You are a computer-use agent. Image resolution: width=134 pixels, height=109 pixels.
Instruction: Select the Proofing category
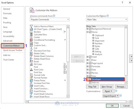pyautogui.click(x=7, y=23)
